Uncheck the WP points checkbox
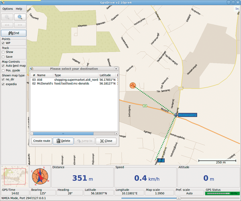The width and height of the screenshot is (241, 201). pyautogui.click(x=4, y=43)
